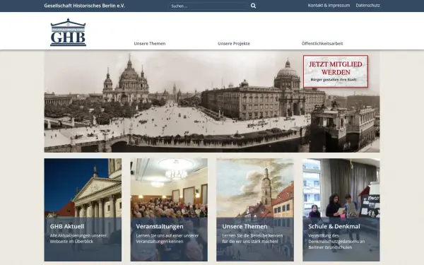Open the Öffentlichkeitsarbeit menu
424x265 pixels.
click(x=322, y=44)
